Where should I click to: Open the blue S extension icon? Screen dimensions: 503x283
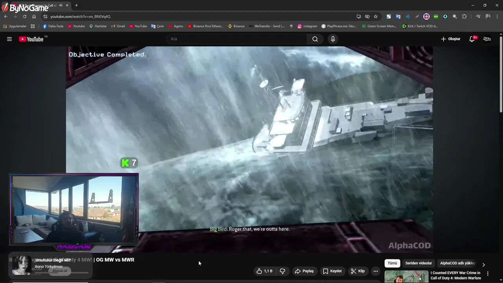pos(389,17)
